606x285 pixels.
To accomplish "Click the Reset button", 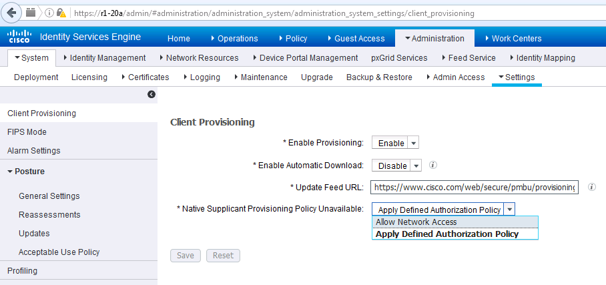I will 223,256.
